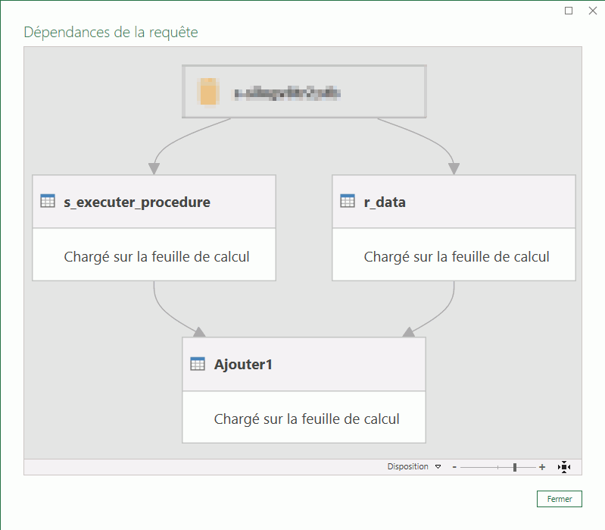Click load status under Ajouter1
Screen dimensions: 605x530
pos(307,419)
